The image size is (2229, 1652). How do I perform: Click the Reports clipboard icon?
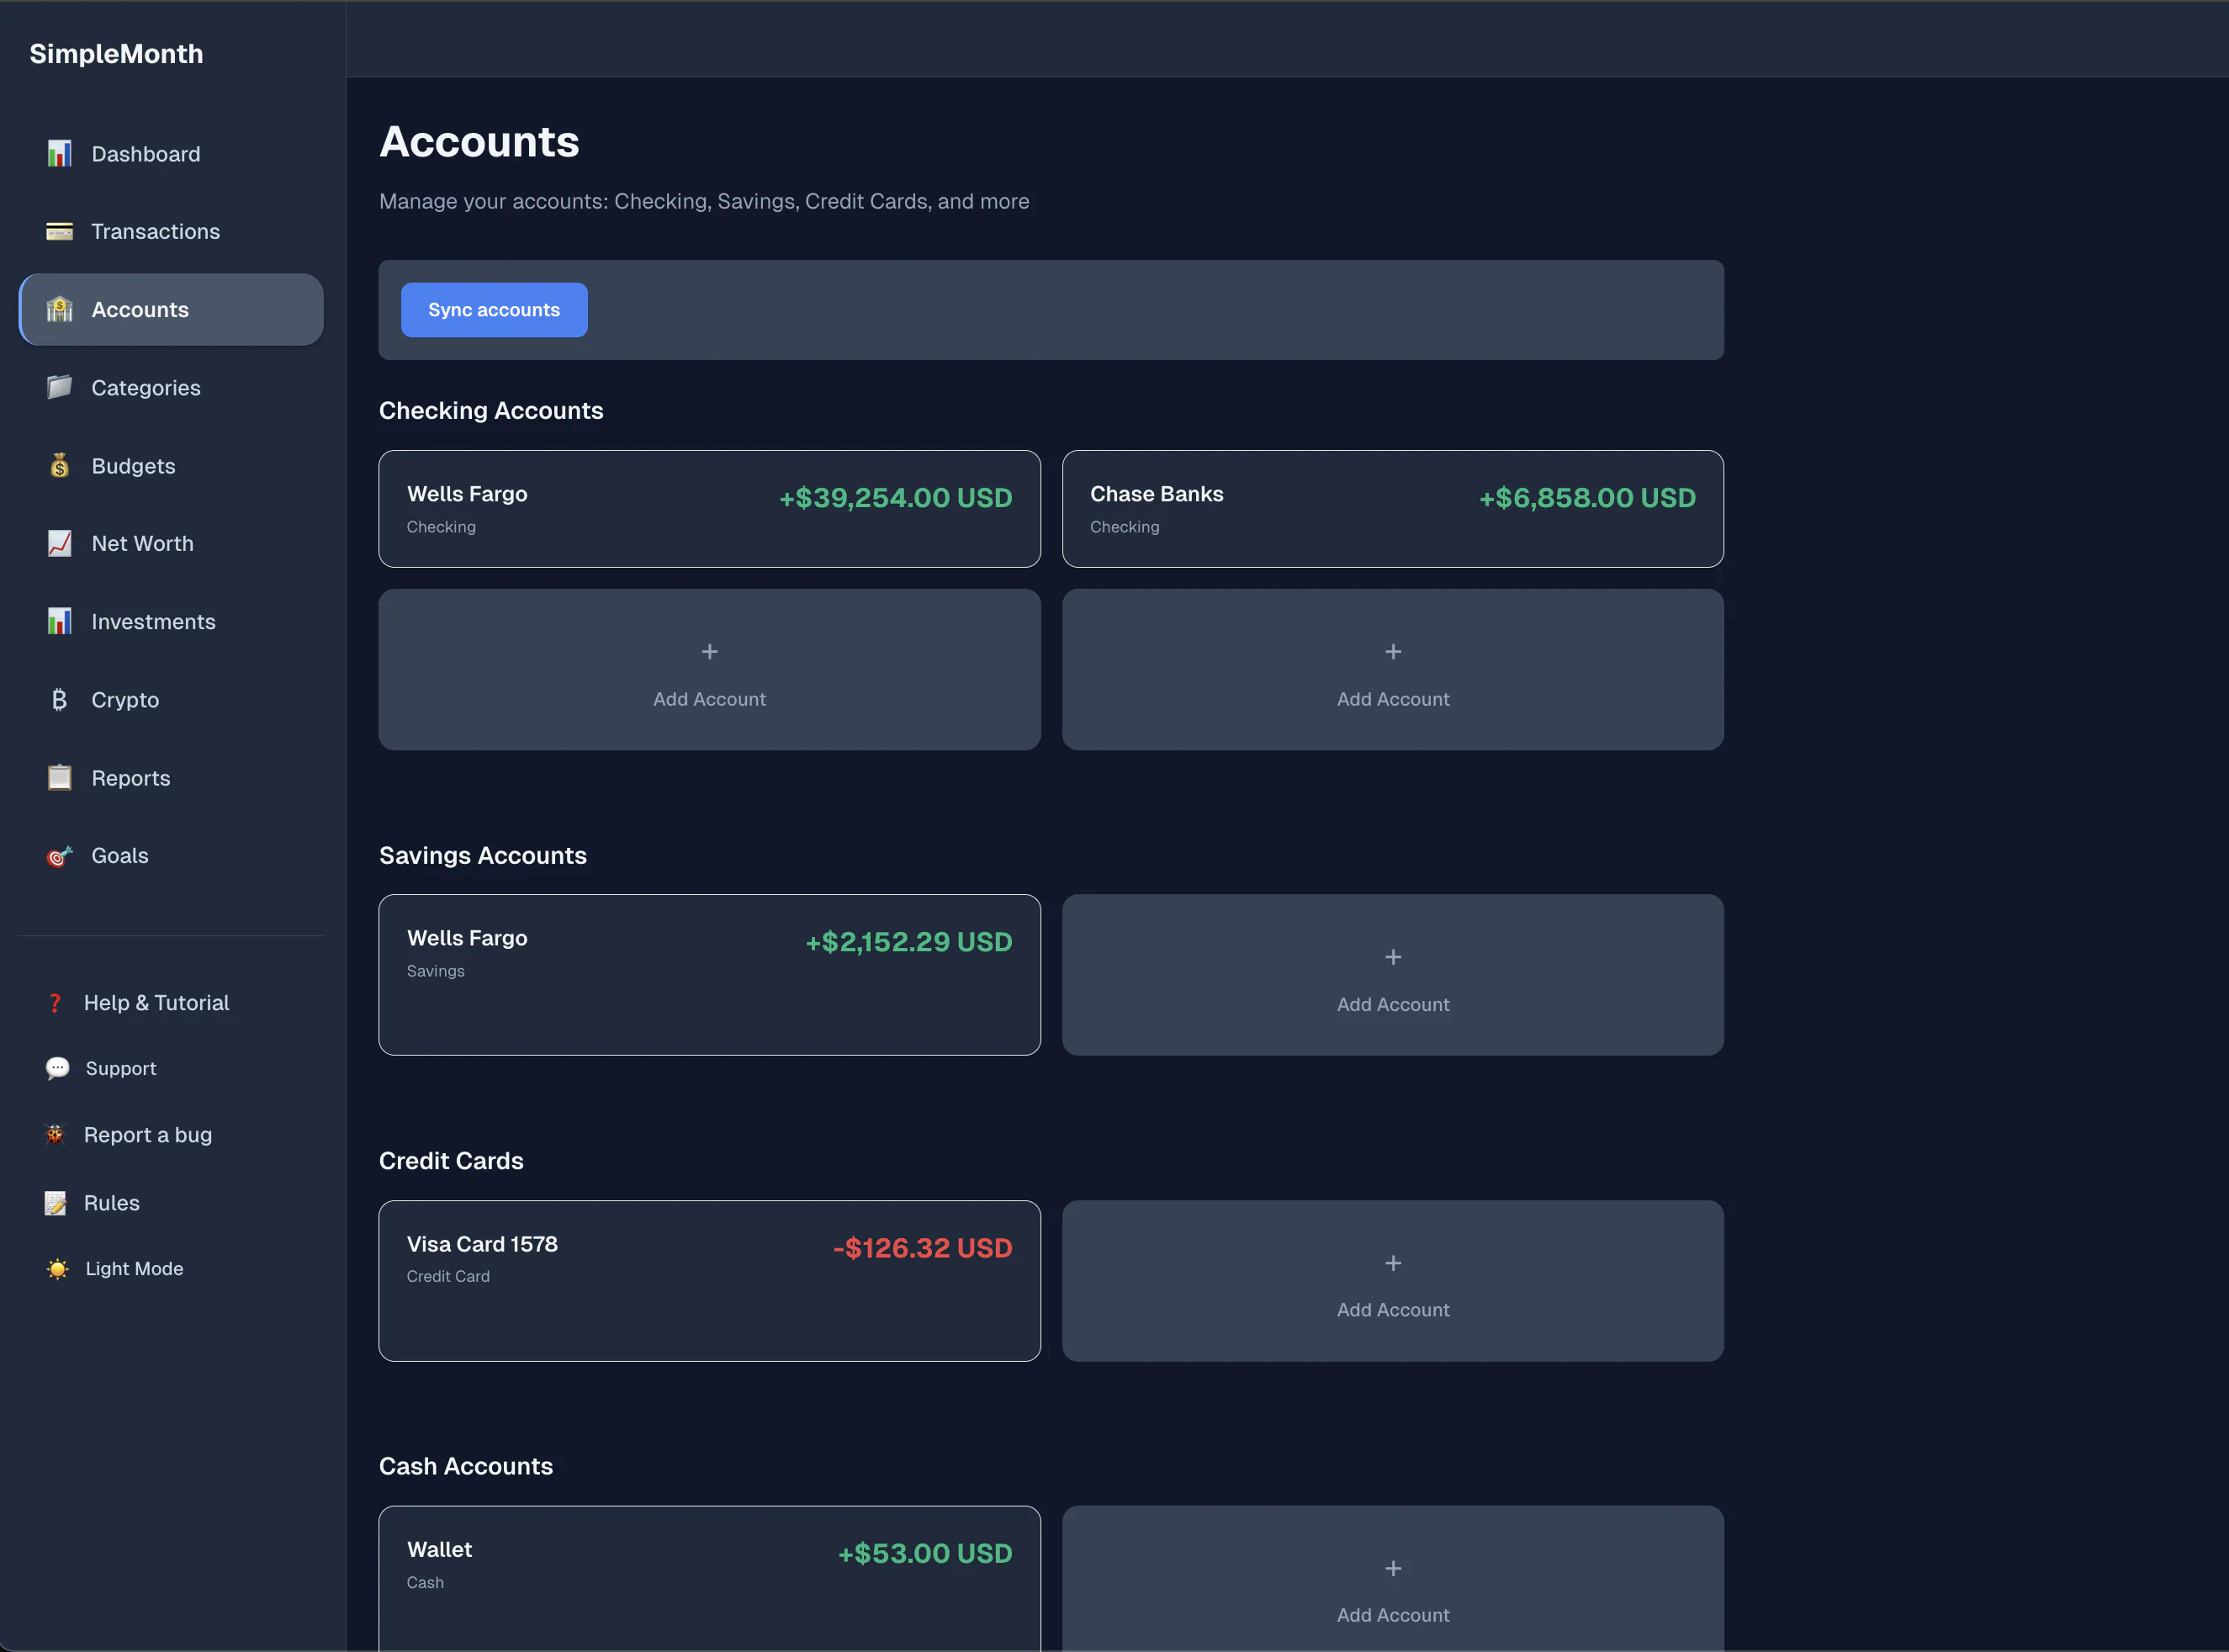click(59, 777)
